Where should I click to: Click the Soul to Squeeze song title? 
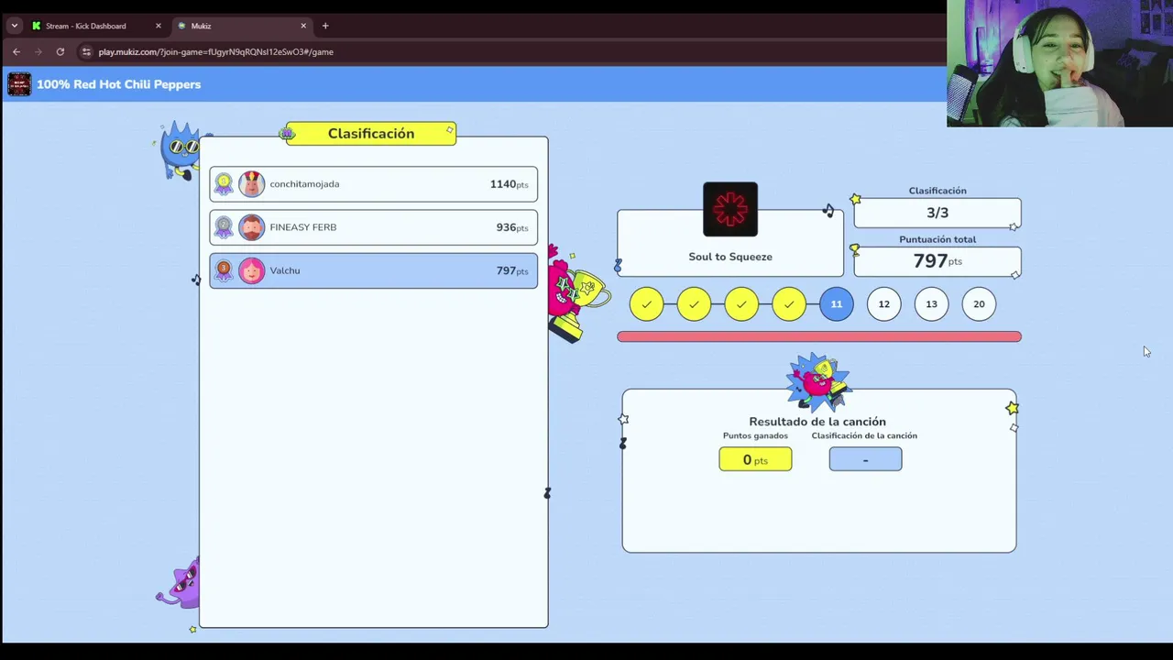click(730, 257)
